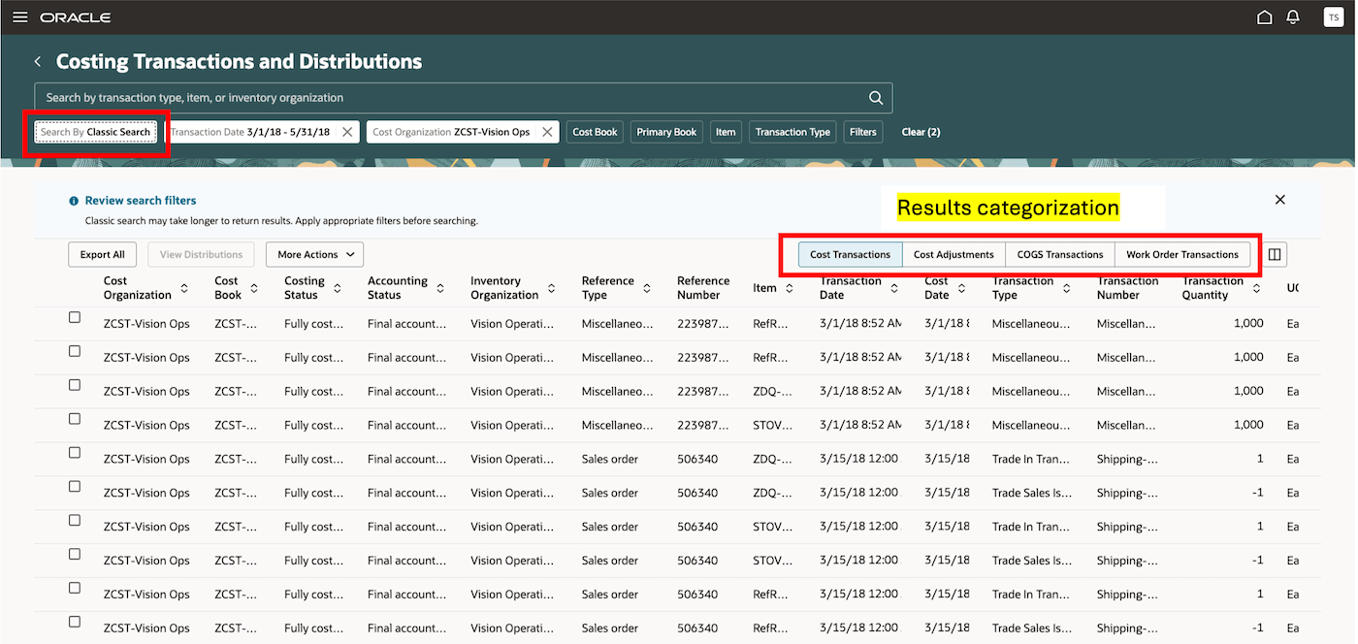Sort by Accounting Status column
Screen dimensions: 1358x644
pyautogui.click(x=440, y=289)
